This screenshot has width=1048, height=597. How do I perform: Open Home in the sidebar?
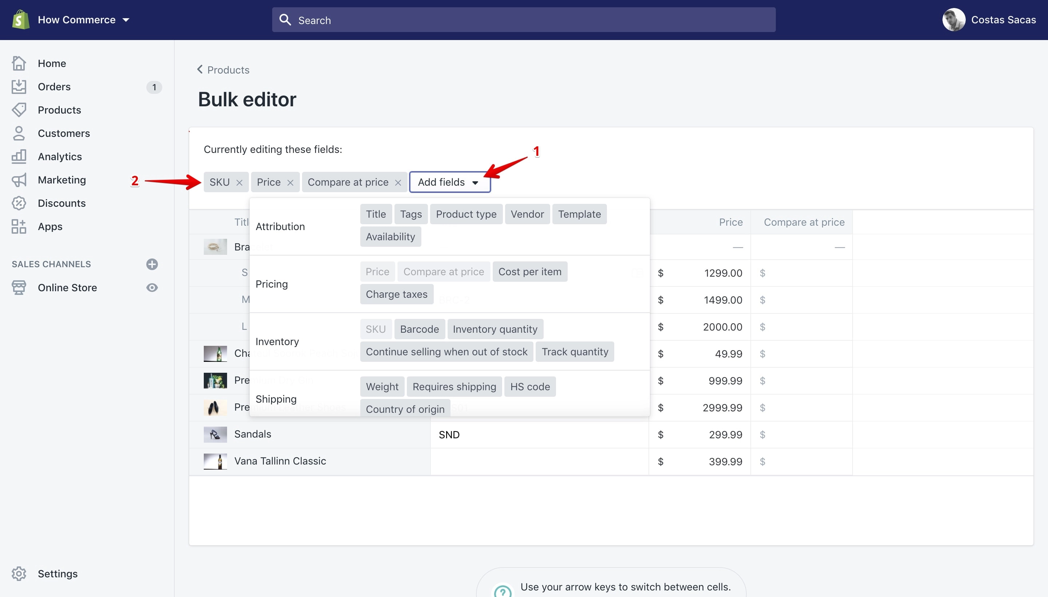[x=52, y=63]
